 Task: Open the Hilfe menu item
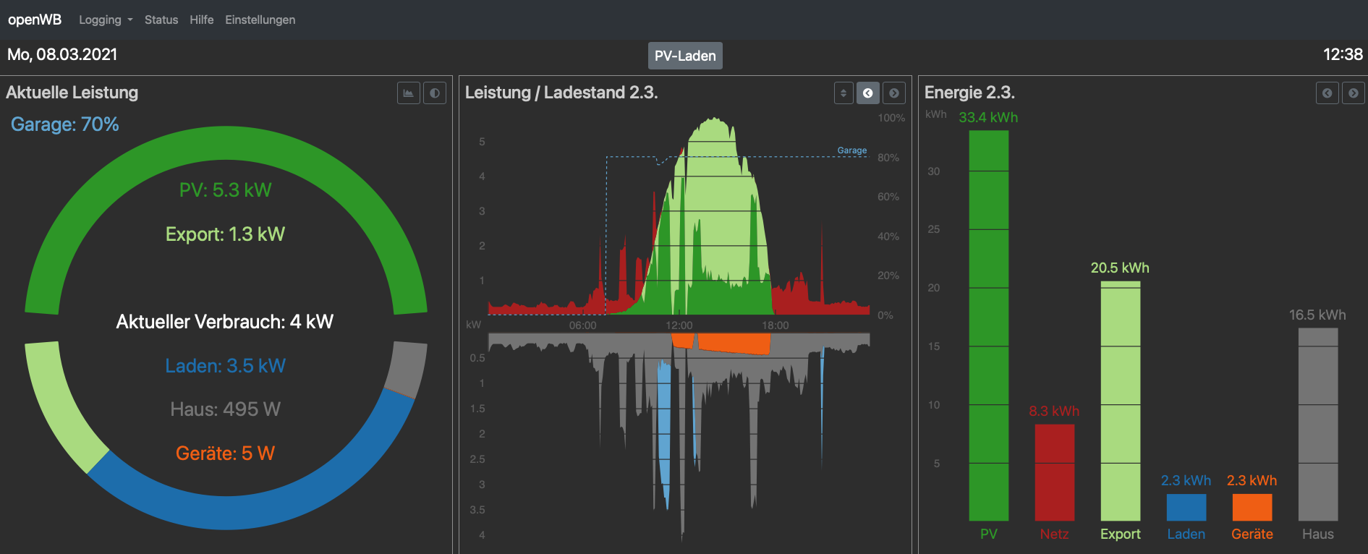pos(202,20)
